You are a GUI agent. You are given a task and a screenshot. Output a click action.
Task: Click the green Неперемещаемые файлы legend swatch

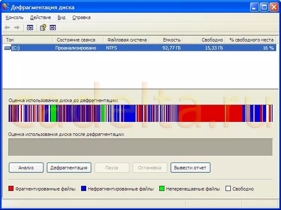162,188
